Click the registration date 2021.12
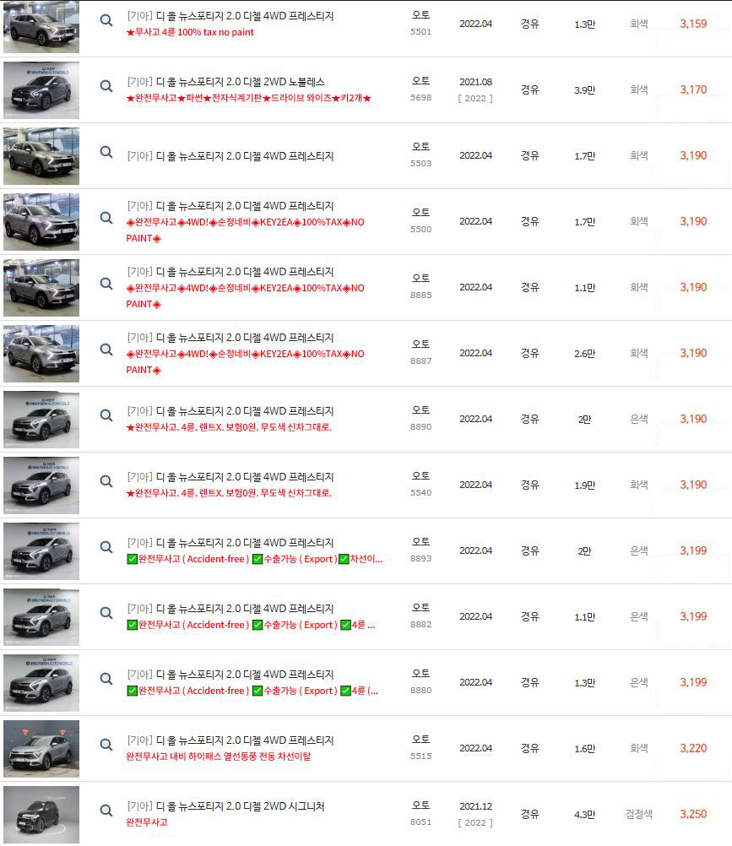This screenshot has height=846, width=732. [476, 806]
